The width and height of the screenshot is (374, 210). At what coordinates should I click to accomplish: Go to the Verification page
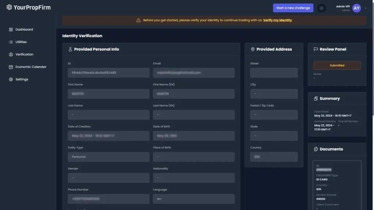tap(24, 54)
